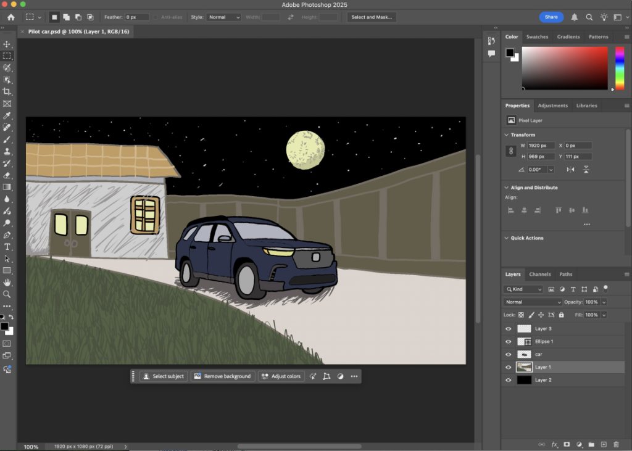Image resolution: width=632 pixels, height=451 pixels.
Task: Click the hue spectrum slider
Action: (620, 68)
